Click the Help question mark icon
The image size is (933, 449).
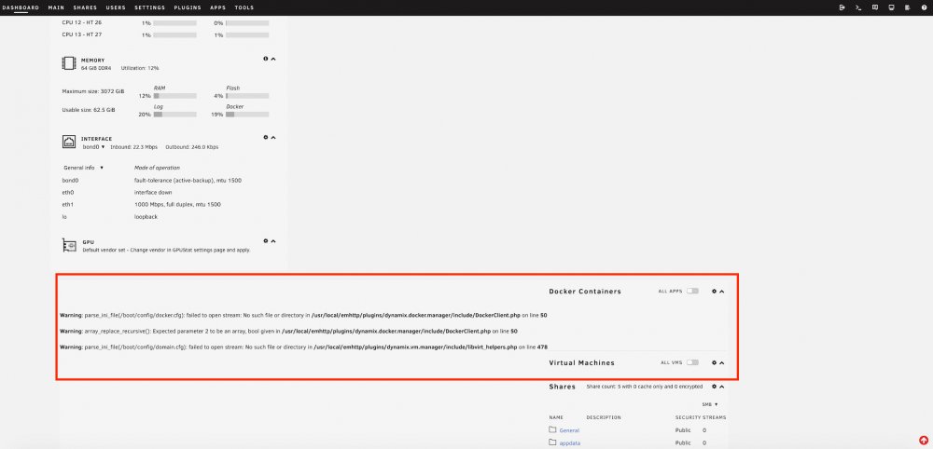click(924, 7)
